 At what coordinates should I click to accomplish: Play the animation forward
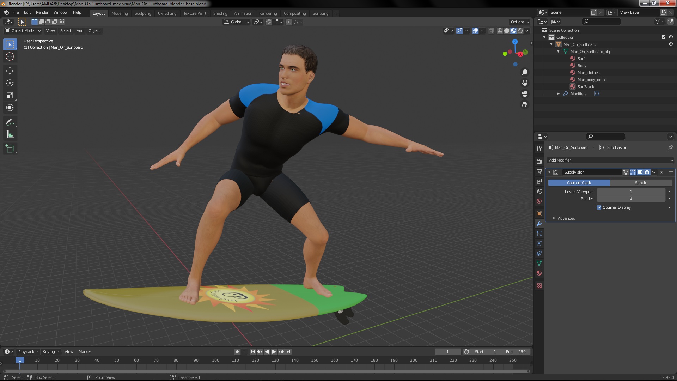tap(274, 352)
